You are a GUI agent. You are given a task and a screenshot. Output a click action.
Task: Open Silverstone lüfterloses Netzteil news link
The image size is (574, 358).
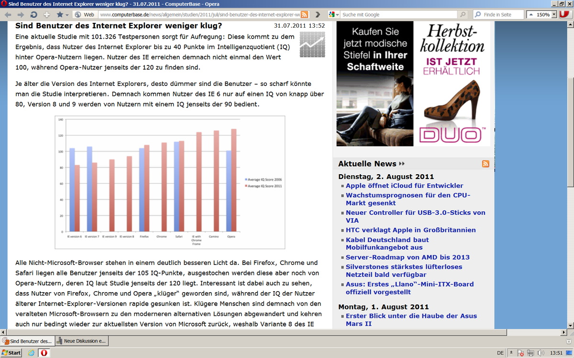pos(404,271)
